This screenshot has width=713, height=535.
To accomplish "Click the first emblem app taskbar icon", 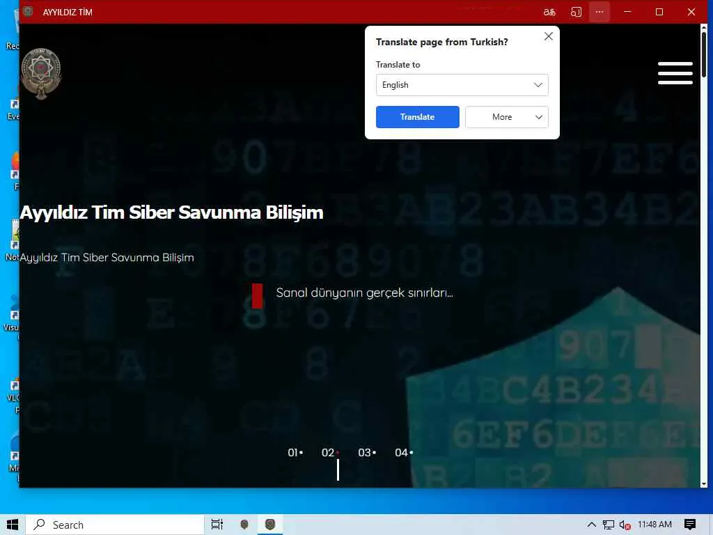I will pyautogui.click(x=244, y=525).
